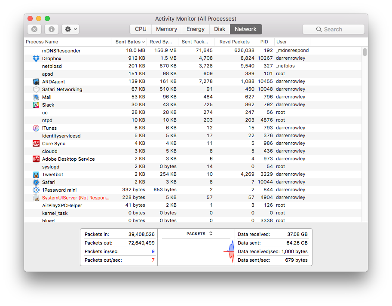Click the 1Password mini process name
This screenshot has height=306, width=392.
[x=59, y=190]
